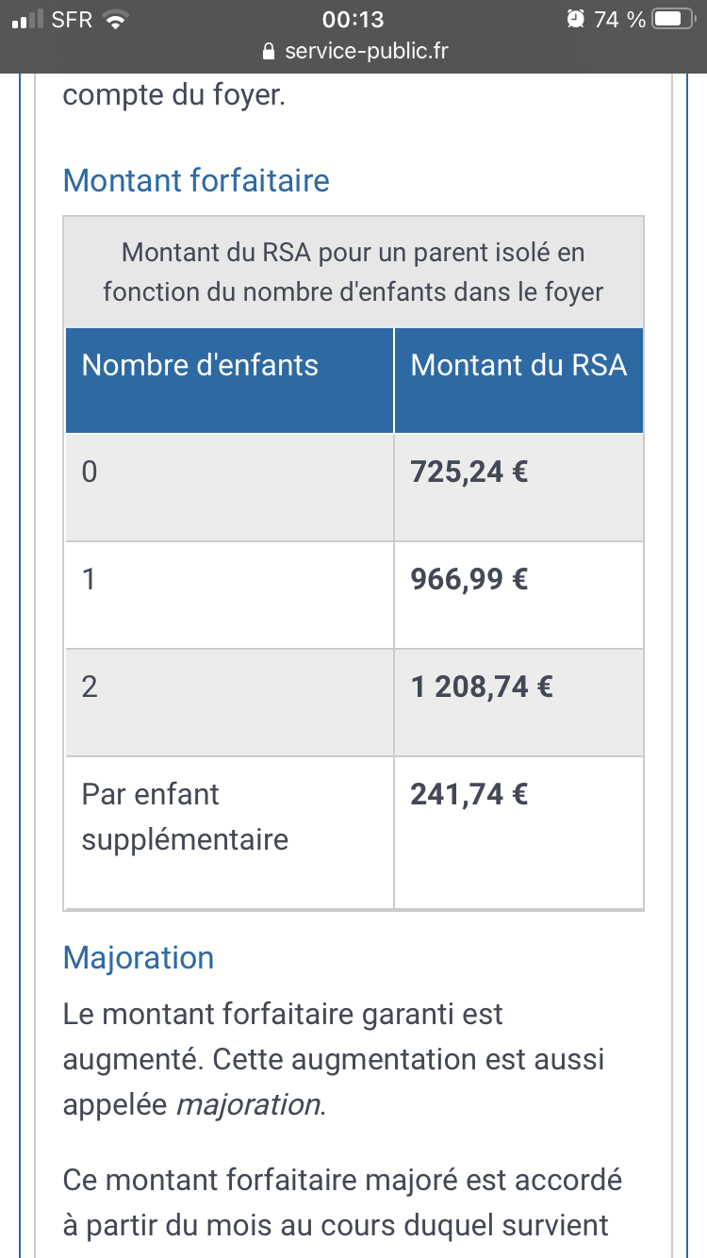Tap the 1 208,74 € amount cell
The image size is (707, 1258).
coord(482,687)
